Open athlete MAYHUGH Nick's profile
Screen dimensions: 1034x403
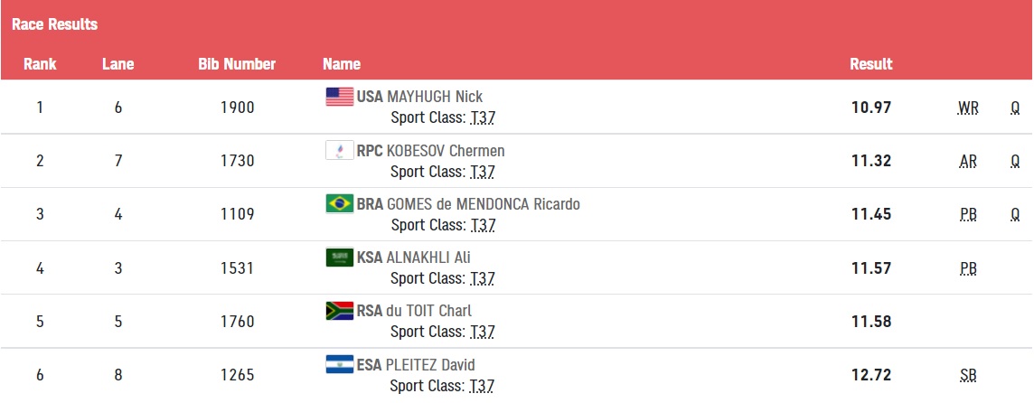coord(435,97)
